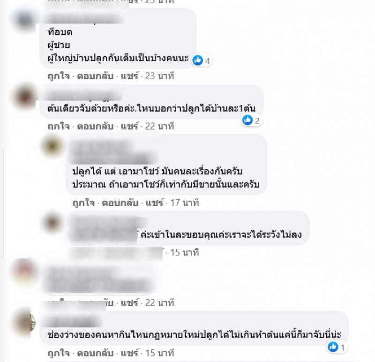Click ตอบกลับ under the ช่องว่างของคนหากิน comment
Screen dimensions: 375x362
point(95,353)
